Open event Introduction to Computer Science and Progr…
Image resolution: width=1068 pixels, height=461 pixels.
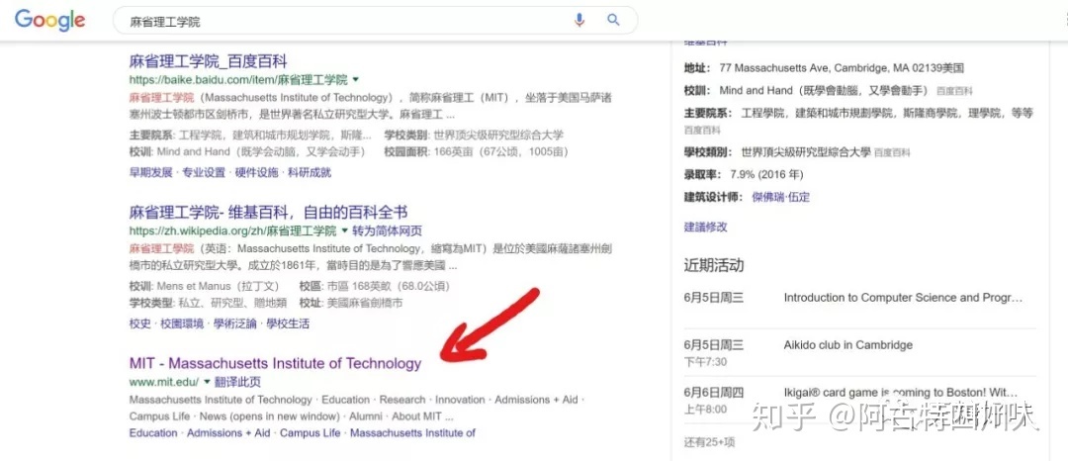point(903,298)
